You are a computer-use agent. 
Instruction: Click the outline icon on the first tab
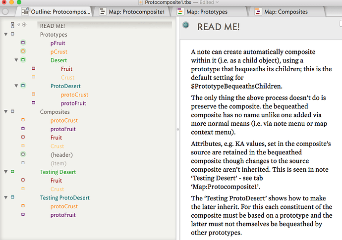click(x=25, y=11)
